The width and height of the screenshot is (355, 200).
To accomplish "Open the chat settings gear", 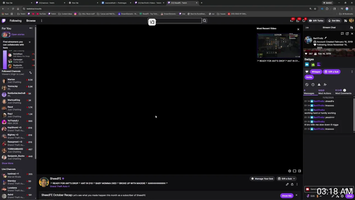I will (342, 196).
